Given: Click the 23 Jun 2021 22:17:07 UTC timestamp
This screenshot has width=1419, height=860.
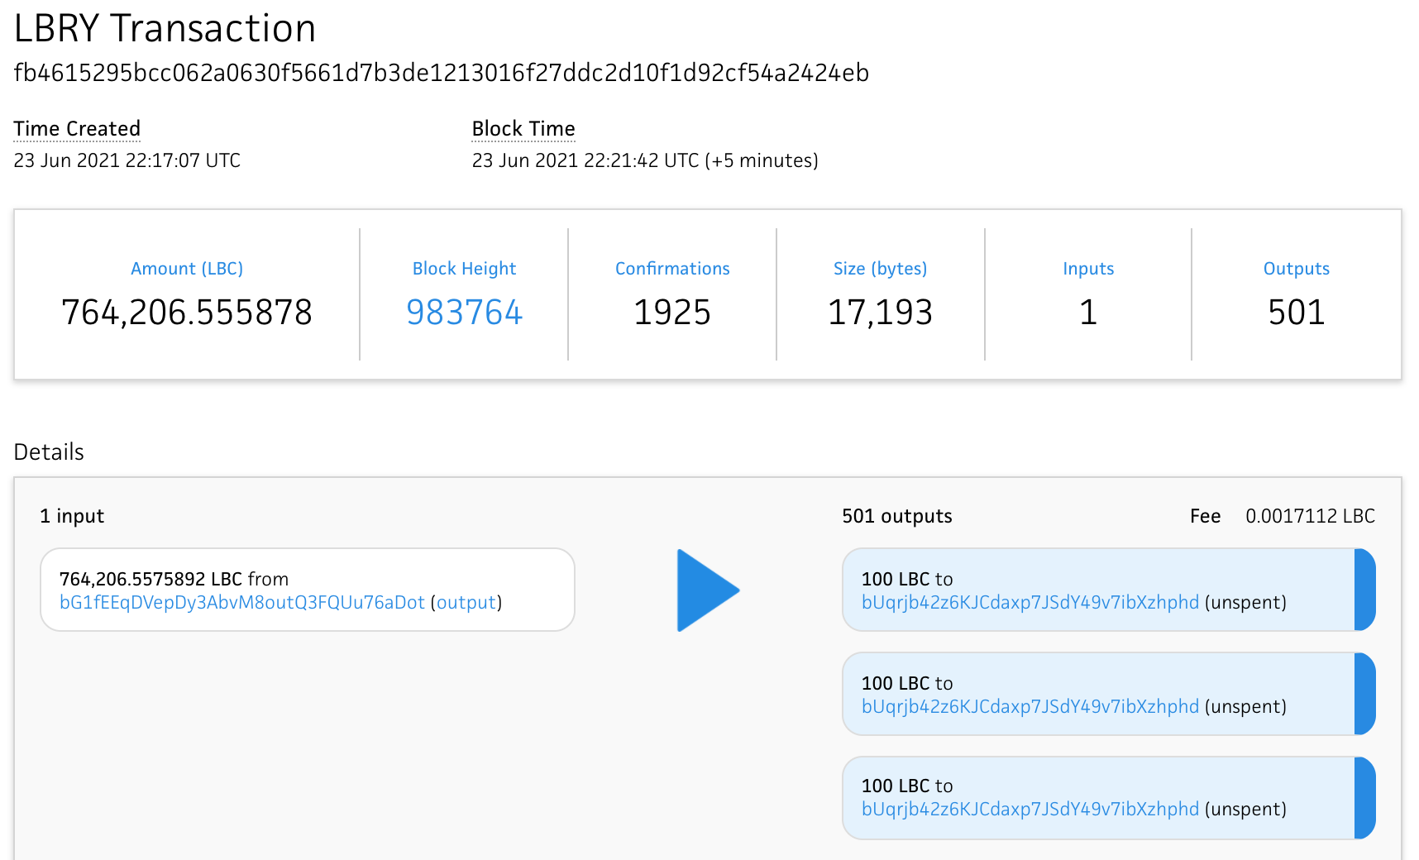Looking at the screenshot, I should [127, 160].
